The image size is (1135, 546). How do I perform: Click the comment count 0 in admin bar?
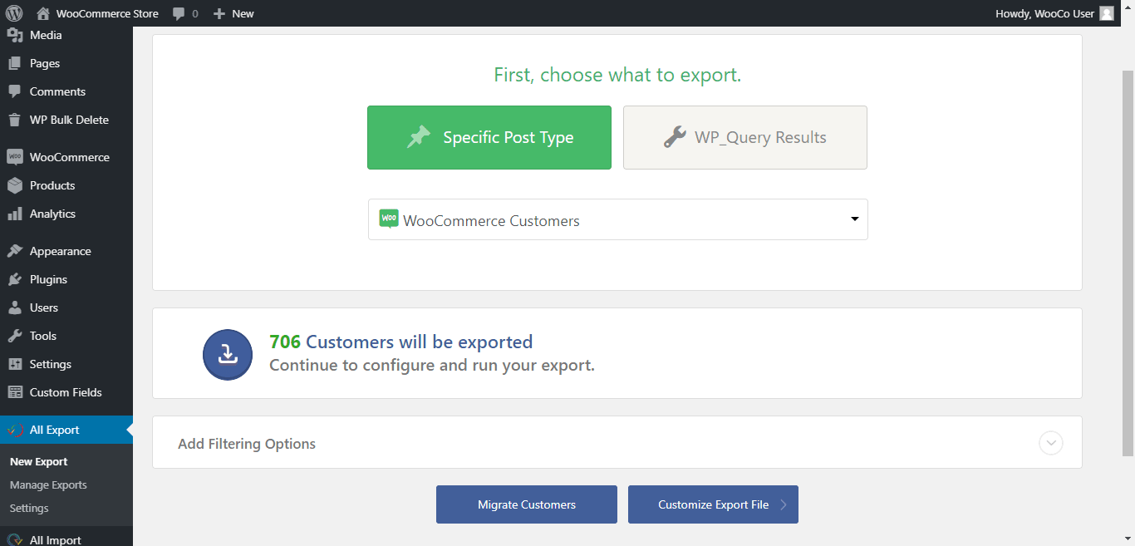(194, 14)
